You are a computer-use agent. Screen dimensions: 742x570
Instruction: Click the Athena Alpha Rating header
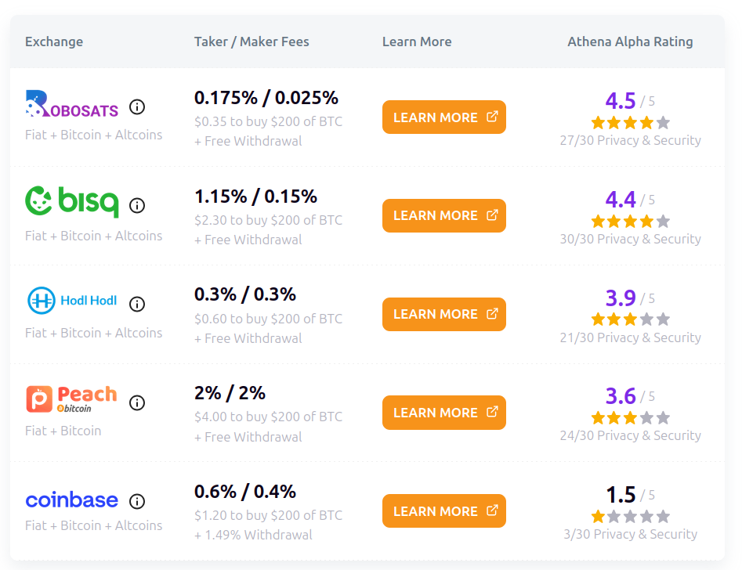point(630,41)
